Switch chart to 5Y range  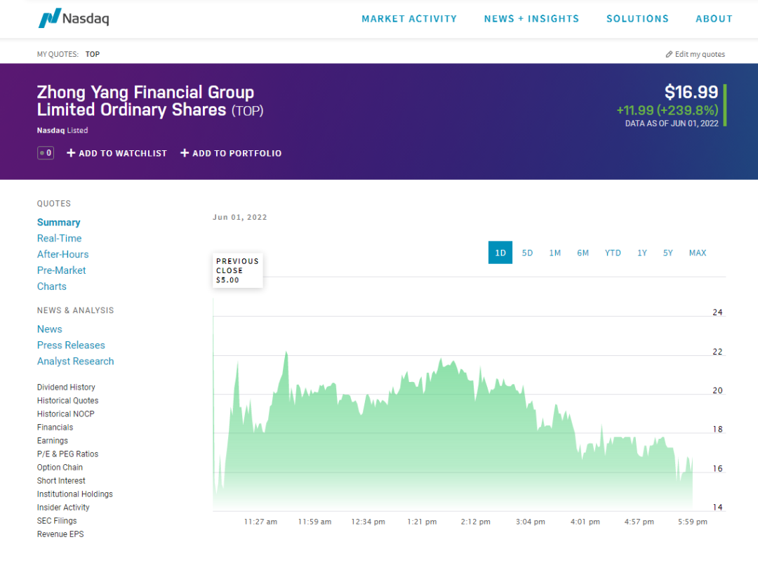(x=667, y=253)
